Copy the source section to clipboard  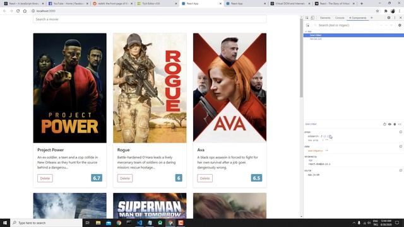coord(401,170)
